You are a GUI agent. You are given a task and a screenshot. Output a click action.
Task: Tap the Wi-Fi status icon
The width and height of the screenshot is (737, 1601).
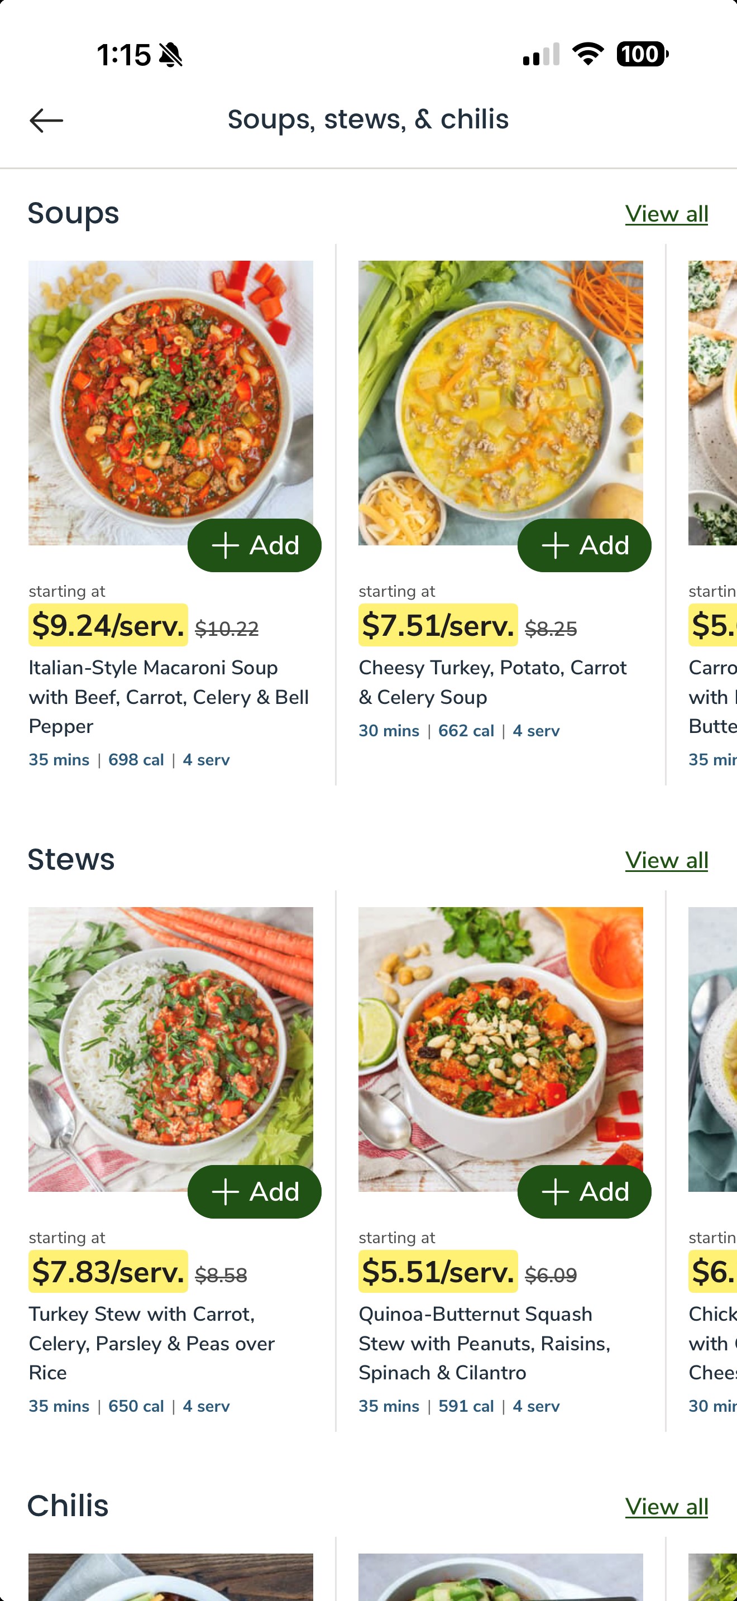click(x=588, y=54)
